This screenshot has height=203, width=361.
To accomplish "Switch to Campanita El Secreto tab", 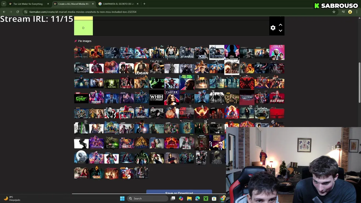I will [118, 4].
